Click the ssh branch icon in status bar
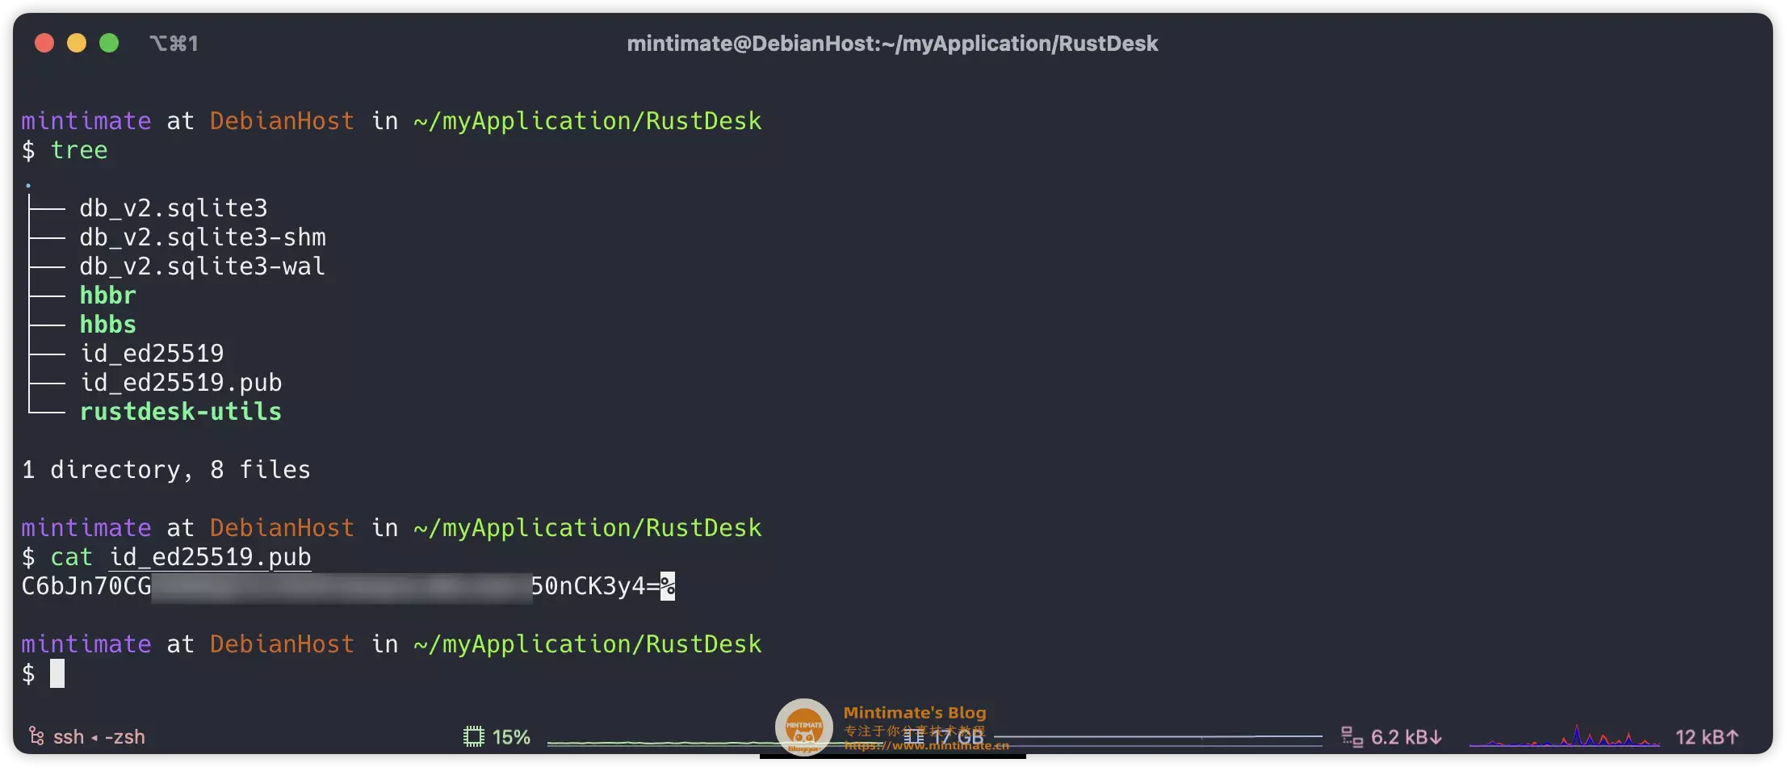Image resolution: width=1786 pixels, height=767 pixels. 36,736
